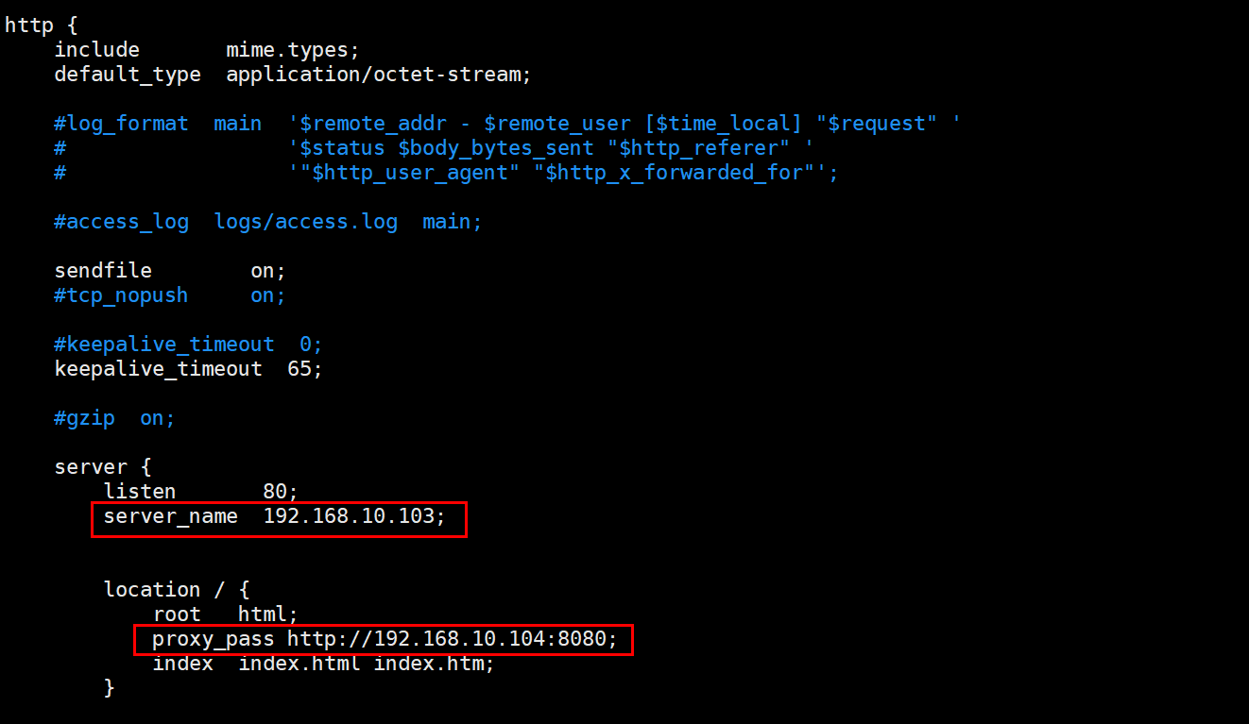Click the commented $http_user_agent line
Viewport: 1249px width, 724px height.
[x=446, y=173]
